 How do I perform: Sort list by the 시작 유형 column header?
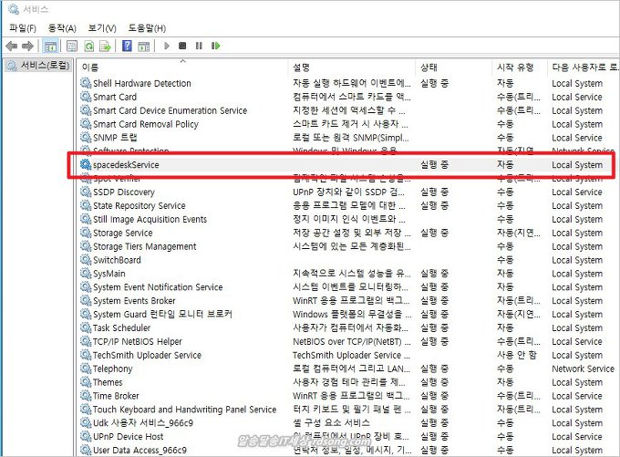[x=514, y=68]
